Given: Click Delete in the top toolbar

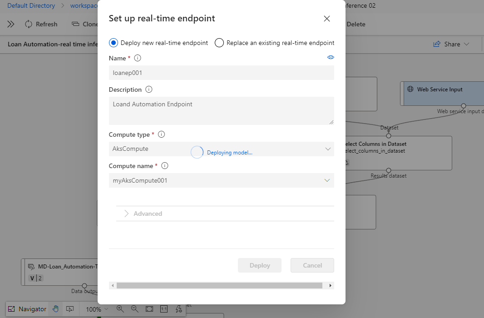Looking at the screenshot, I should click(x=356, y=24).
